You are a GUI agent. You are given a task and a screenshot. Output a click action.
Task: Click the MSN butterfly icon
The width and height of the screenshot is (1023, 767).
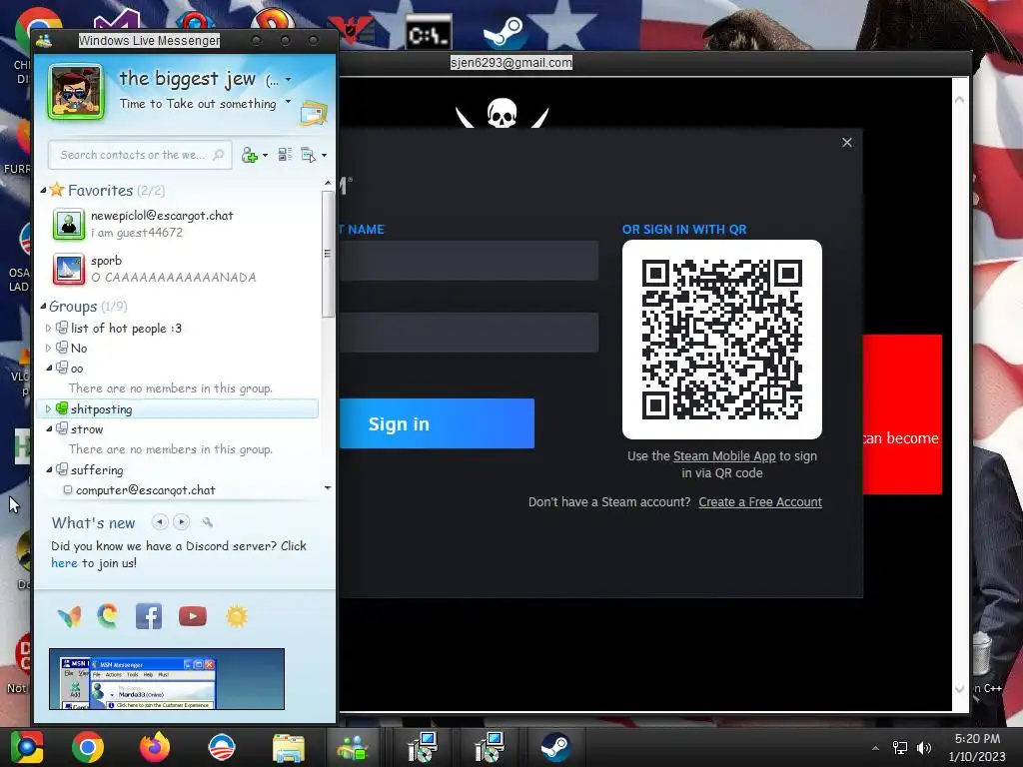[x=69, y=616]
